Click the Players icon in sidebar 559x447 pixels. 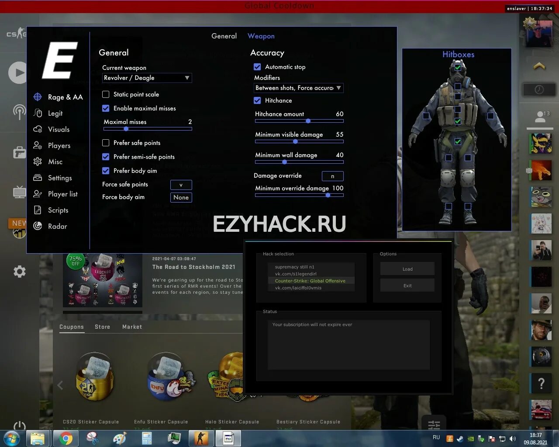[x=38, y=145]
